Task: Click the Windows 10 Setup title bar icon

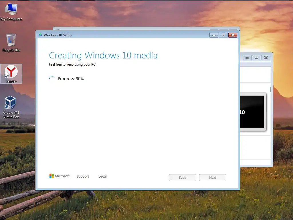Action: (40, 35)
